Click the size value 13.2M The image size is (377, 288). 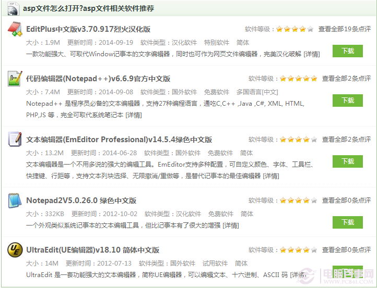coord(54,153)
